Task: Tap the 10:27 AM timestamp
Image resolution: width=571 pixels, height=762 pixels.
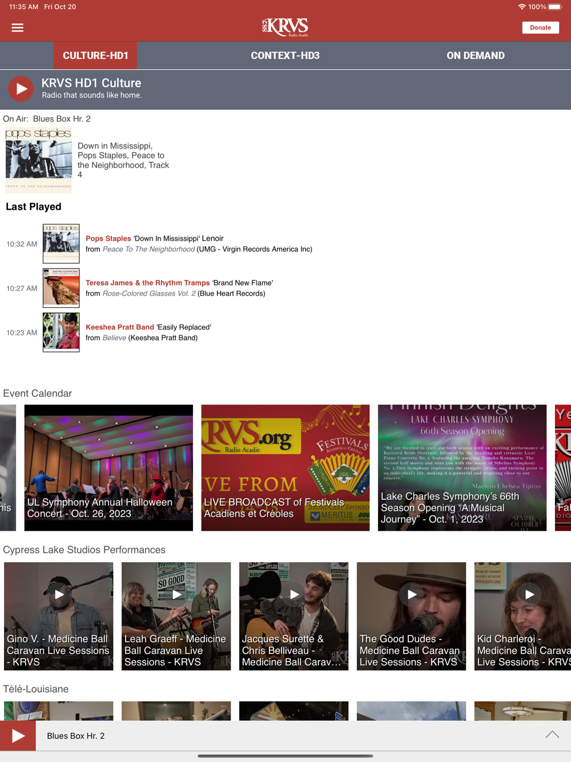Action: [22, 288]
